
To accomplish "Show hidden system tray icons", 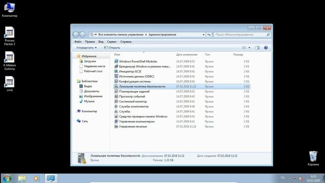I will (x=289, y=178).
